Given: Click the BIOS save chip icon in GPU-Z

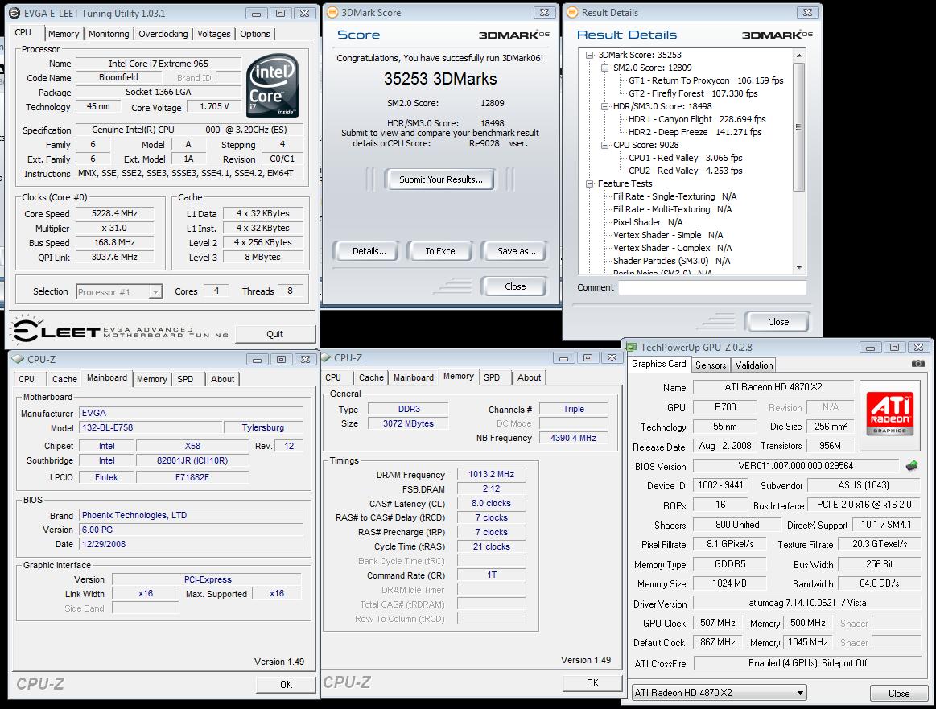Looking at the screenshot, I should (x=912, y=465).
